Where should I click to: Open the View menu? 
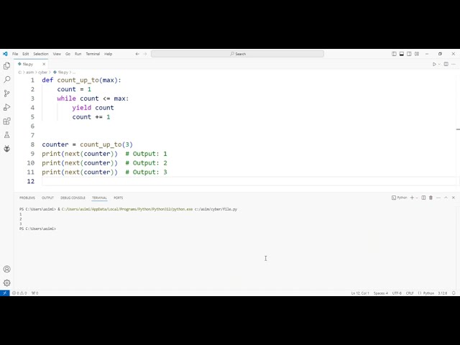click(57, 54)
